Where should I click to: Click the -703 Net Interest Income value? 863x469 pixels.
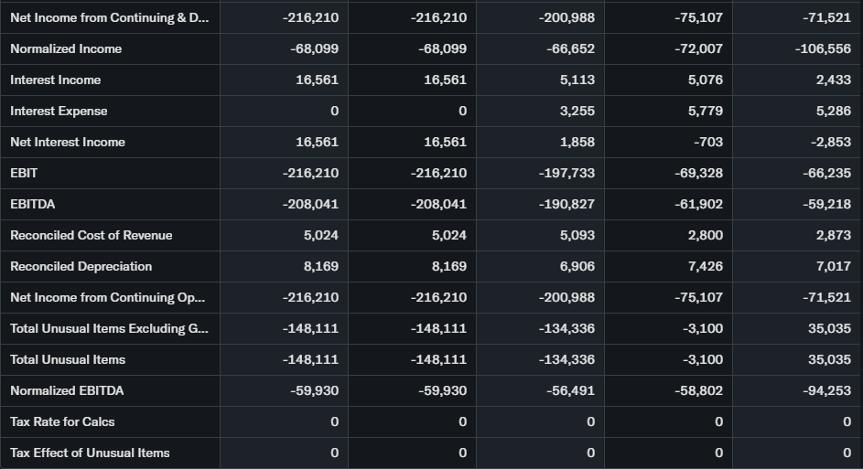click(707, 143)
